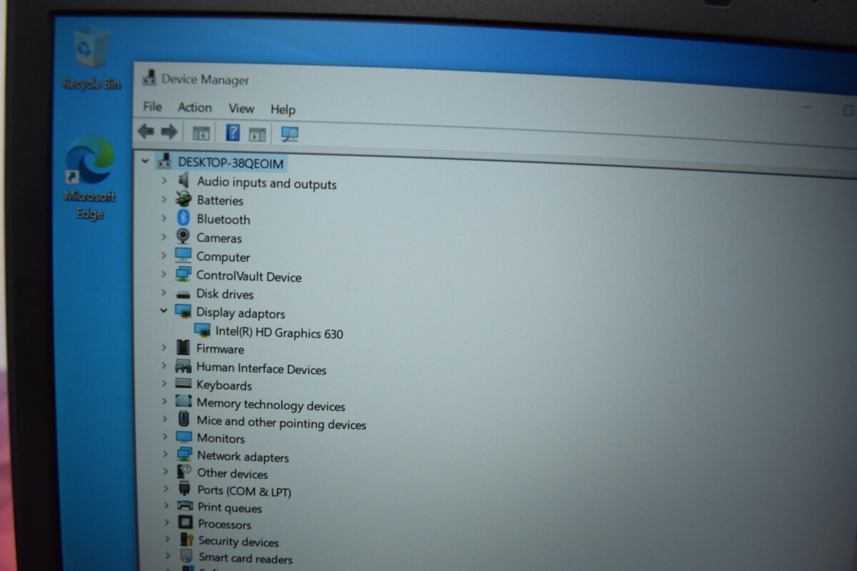Collapse the DESKTOP-38QEOIM root node
Screen dimensions: 857x571
(x=146, y=161)
